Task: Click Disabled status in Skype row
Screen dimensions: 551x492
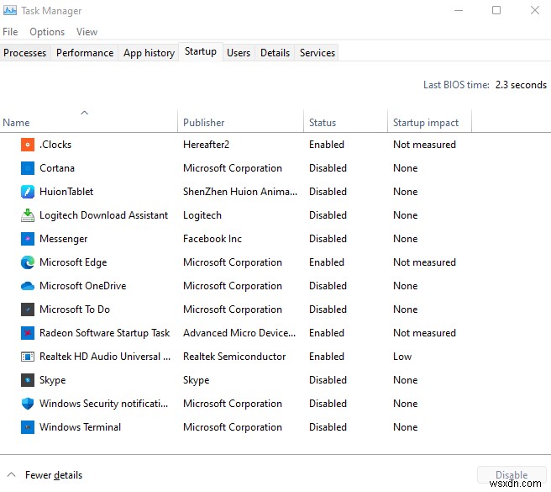Action: click(328, 380)
